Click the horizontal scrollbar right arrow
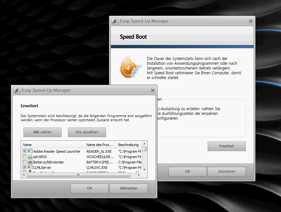 [x=139, y=175]
